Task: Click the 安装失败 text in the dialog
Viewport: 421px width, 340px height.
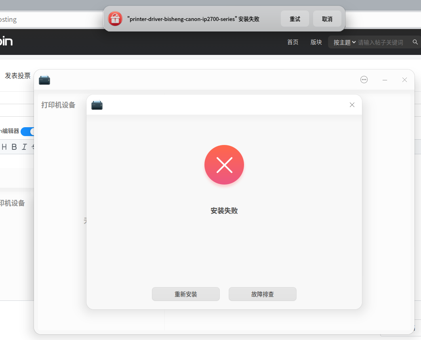Action: pyautogui.click(x=224, y=211)
